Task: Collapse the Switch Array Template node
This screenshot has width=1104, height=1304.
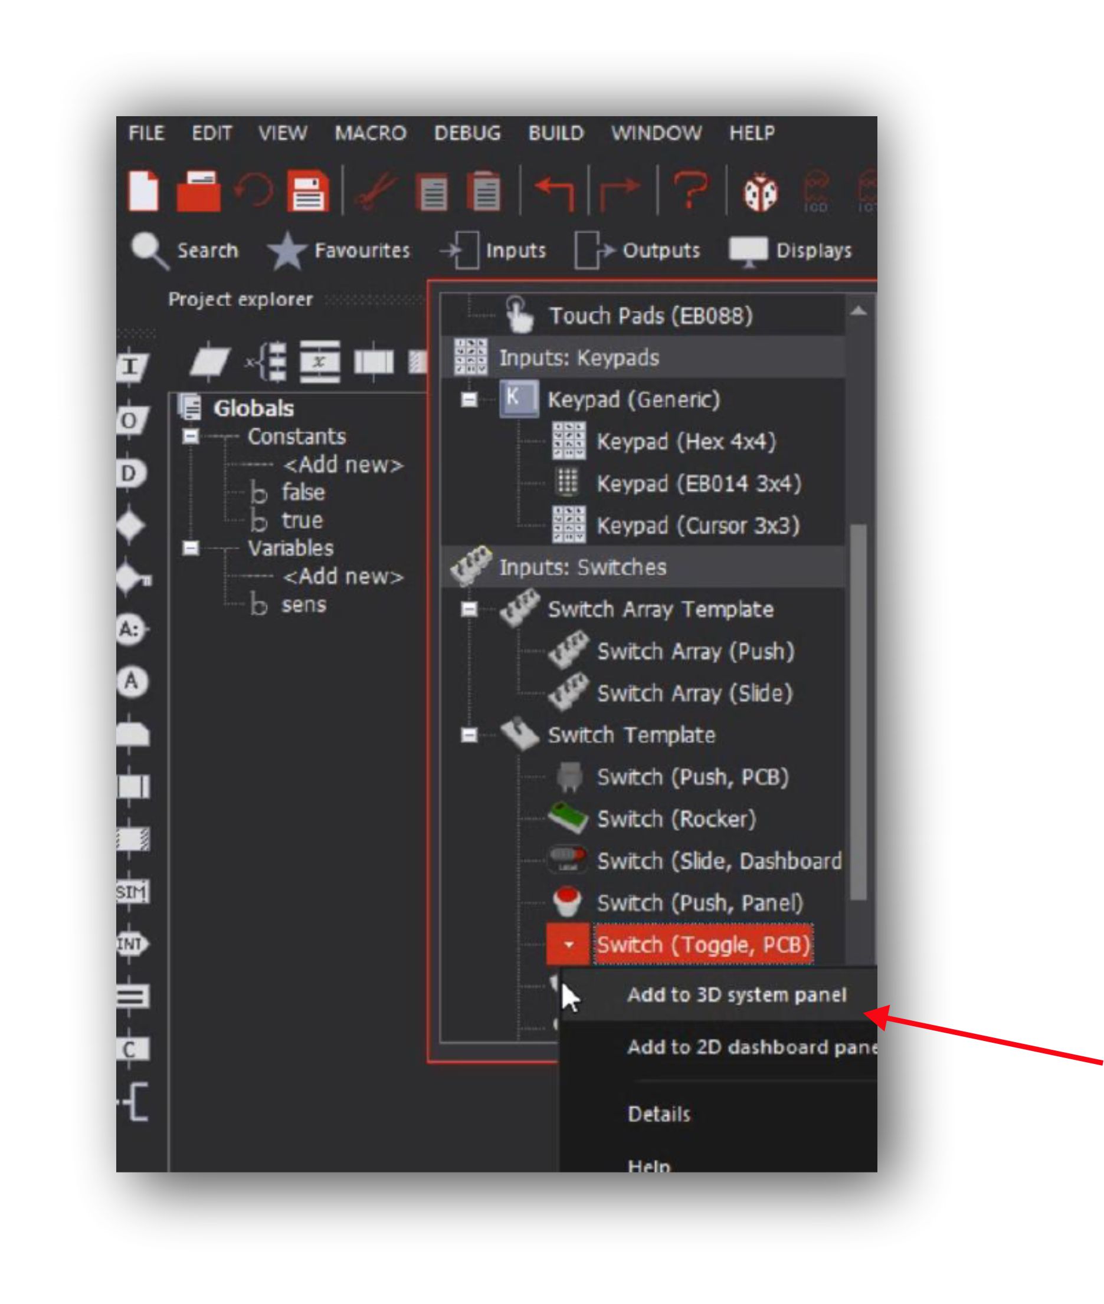Action: (x=469, y=609)
